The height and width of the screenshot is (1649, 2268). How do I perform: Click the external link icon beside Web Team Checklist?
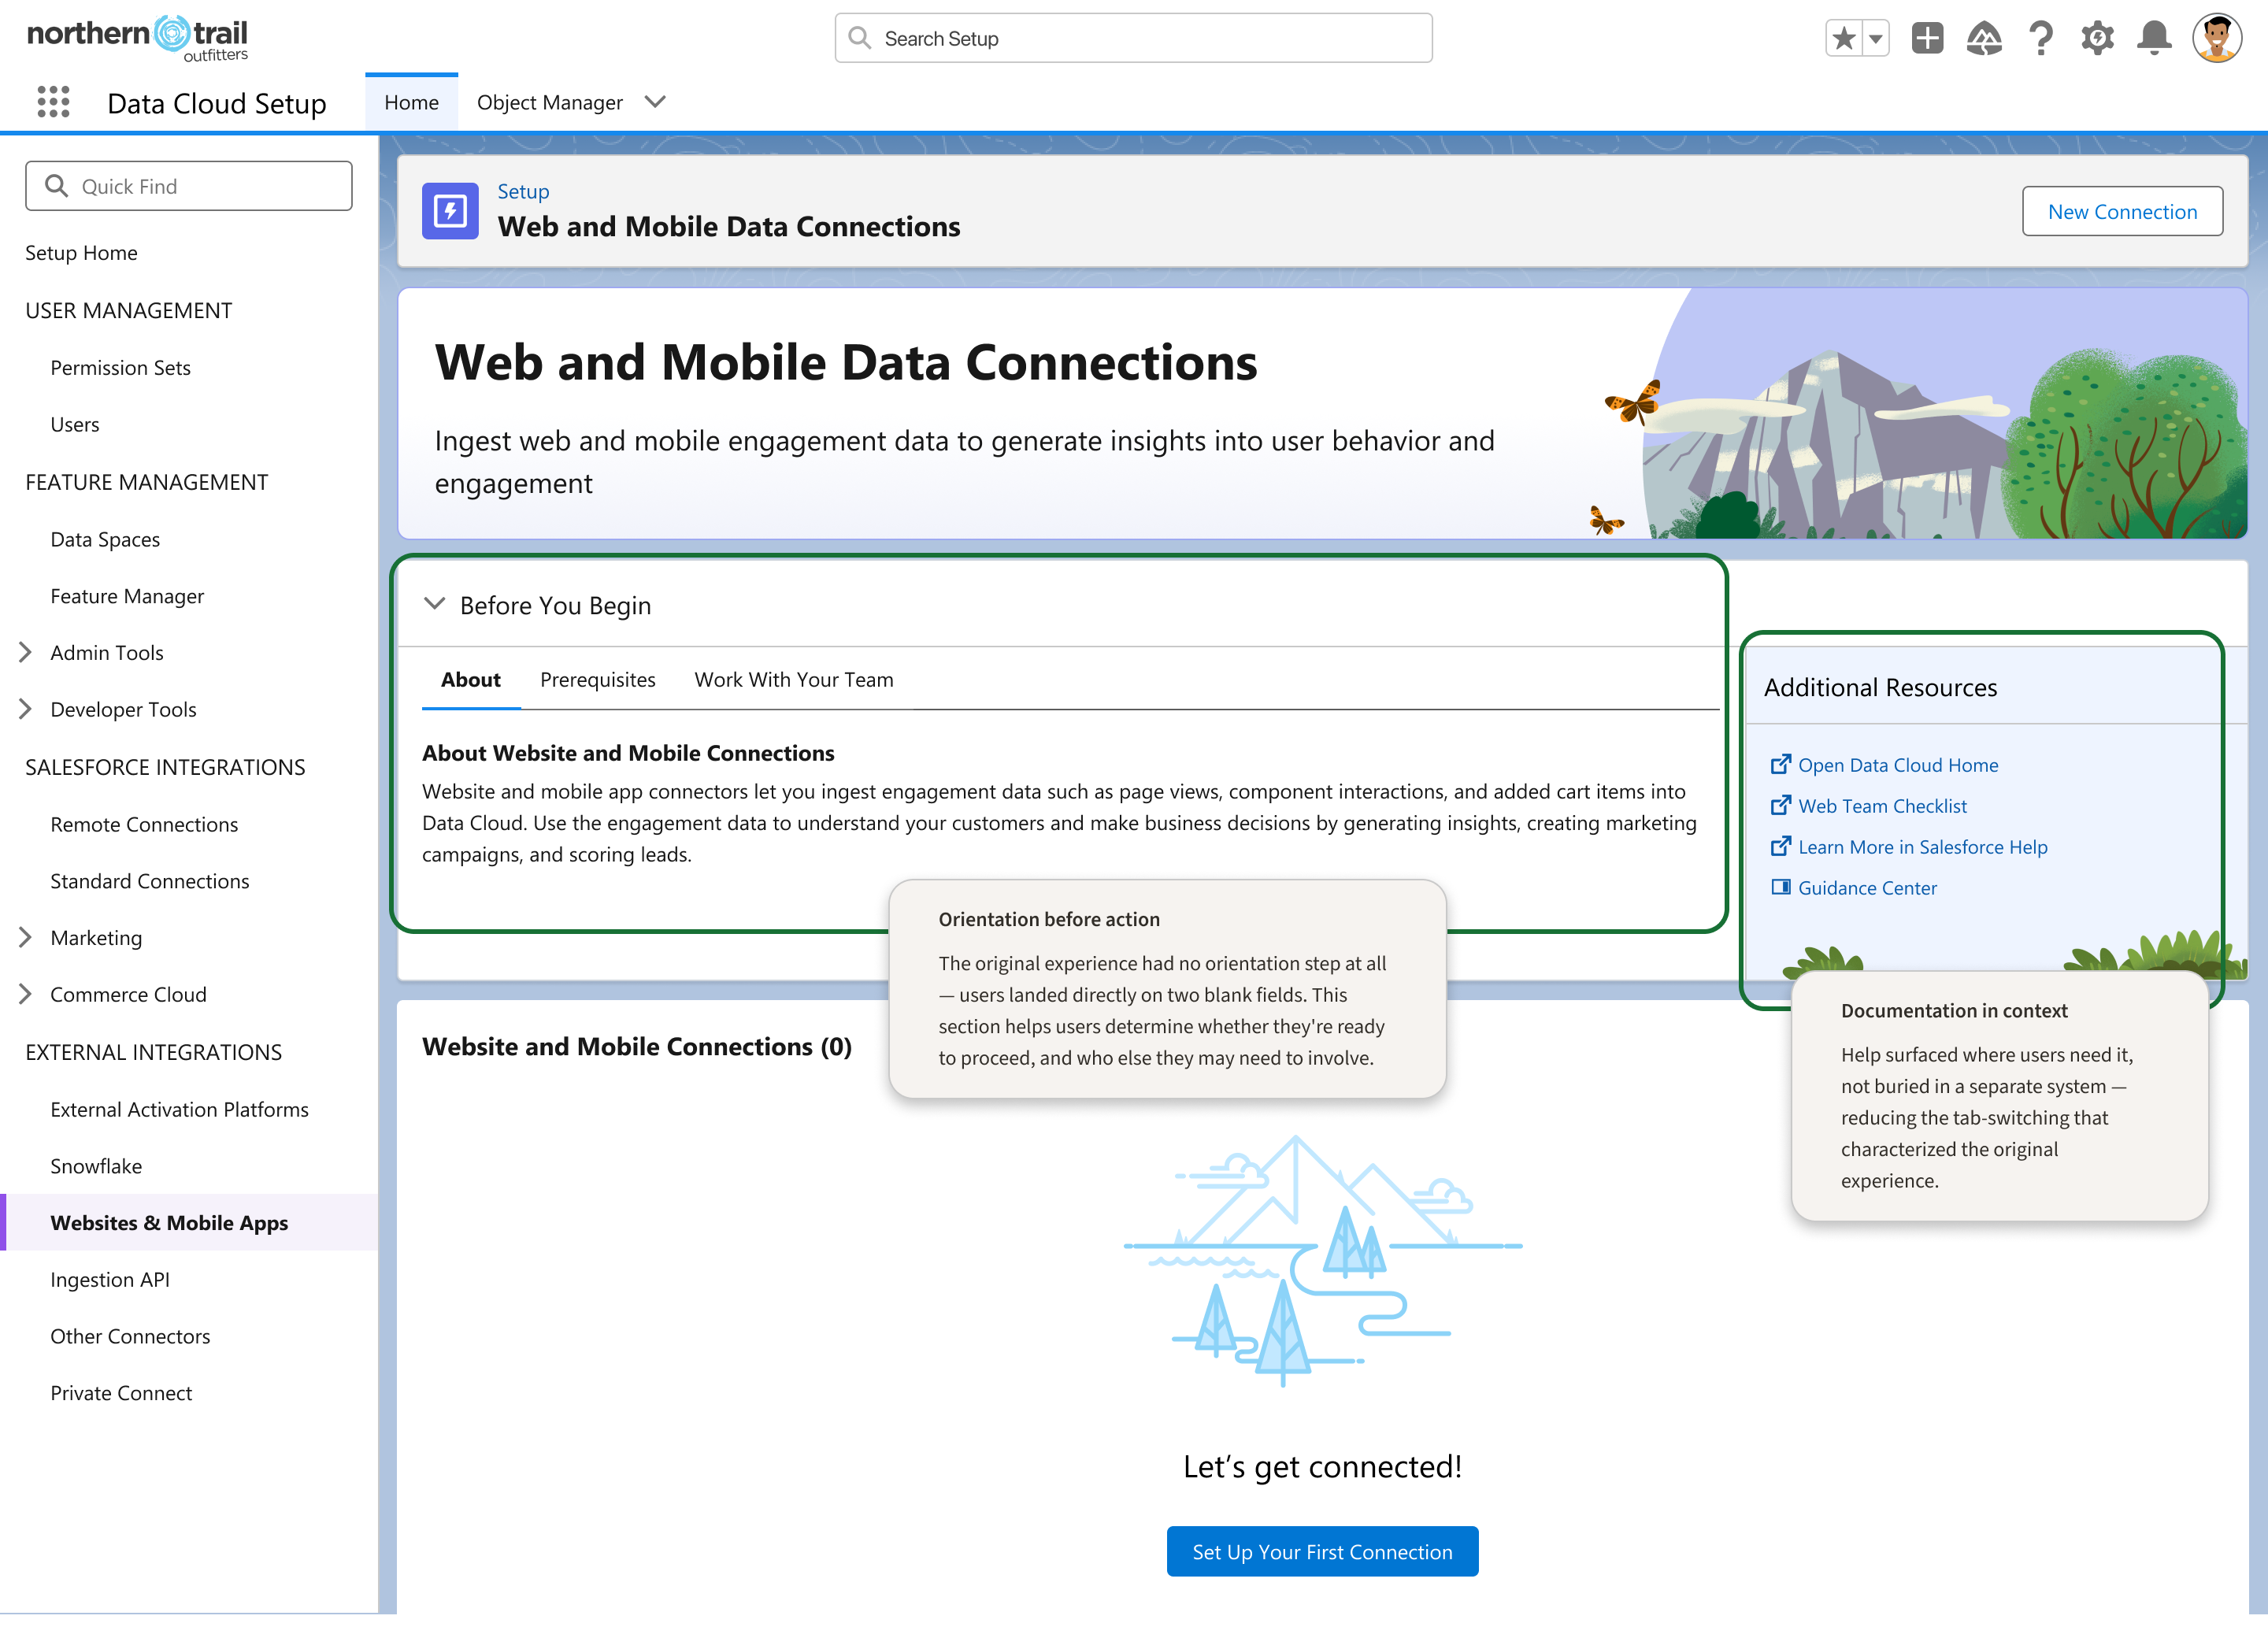pyautogui.click(x=1780, y=806)
